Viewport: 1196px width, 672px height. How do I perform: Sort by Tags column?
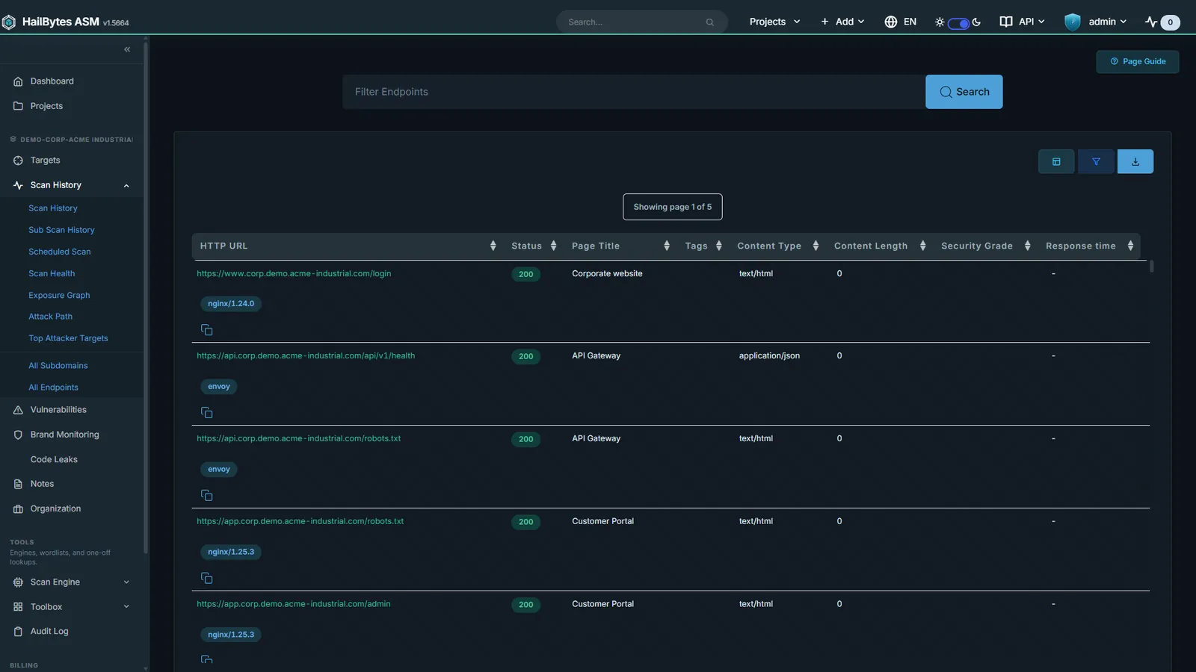click(719, 246)
